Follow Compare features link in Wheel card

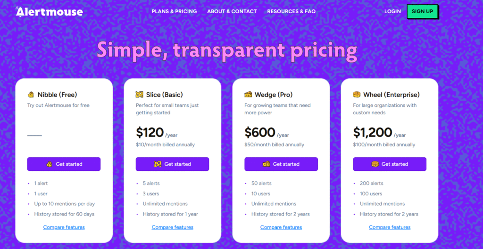coord(390,227)
